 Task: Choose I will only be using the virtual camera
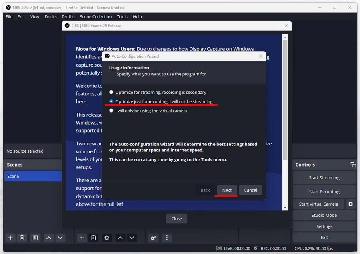pyautogui.click(x=148, y=111)
